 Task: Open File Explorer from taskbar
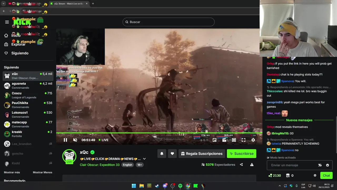tap(141, 186)
